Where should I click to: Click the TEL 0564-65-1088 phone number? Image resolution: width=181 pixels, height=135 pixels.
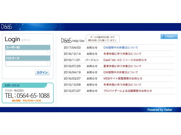(27, 96)
